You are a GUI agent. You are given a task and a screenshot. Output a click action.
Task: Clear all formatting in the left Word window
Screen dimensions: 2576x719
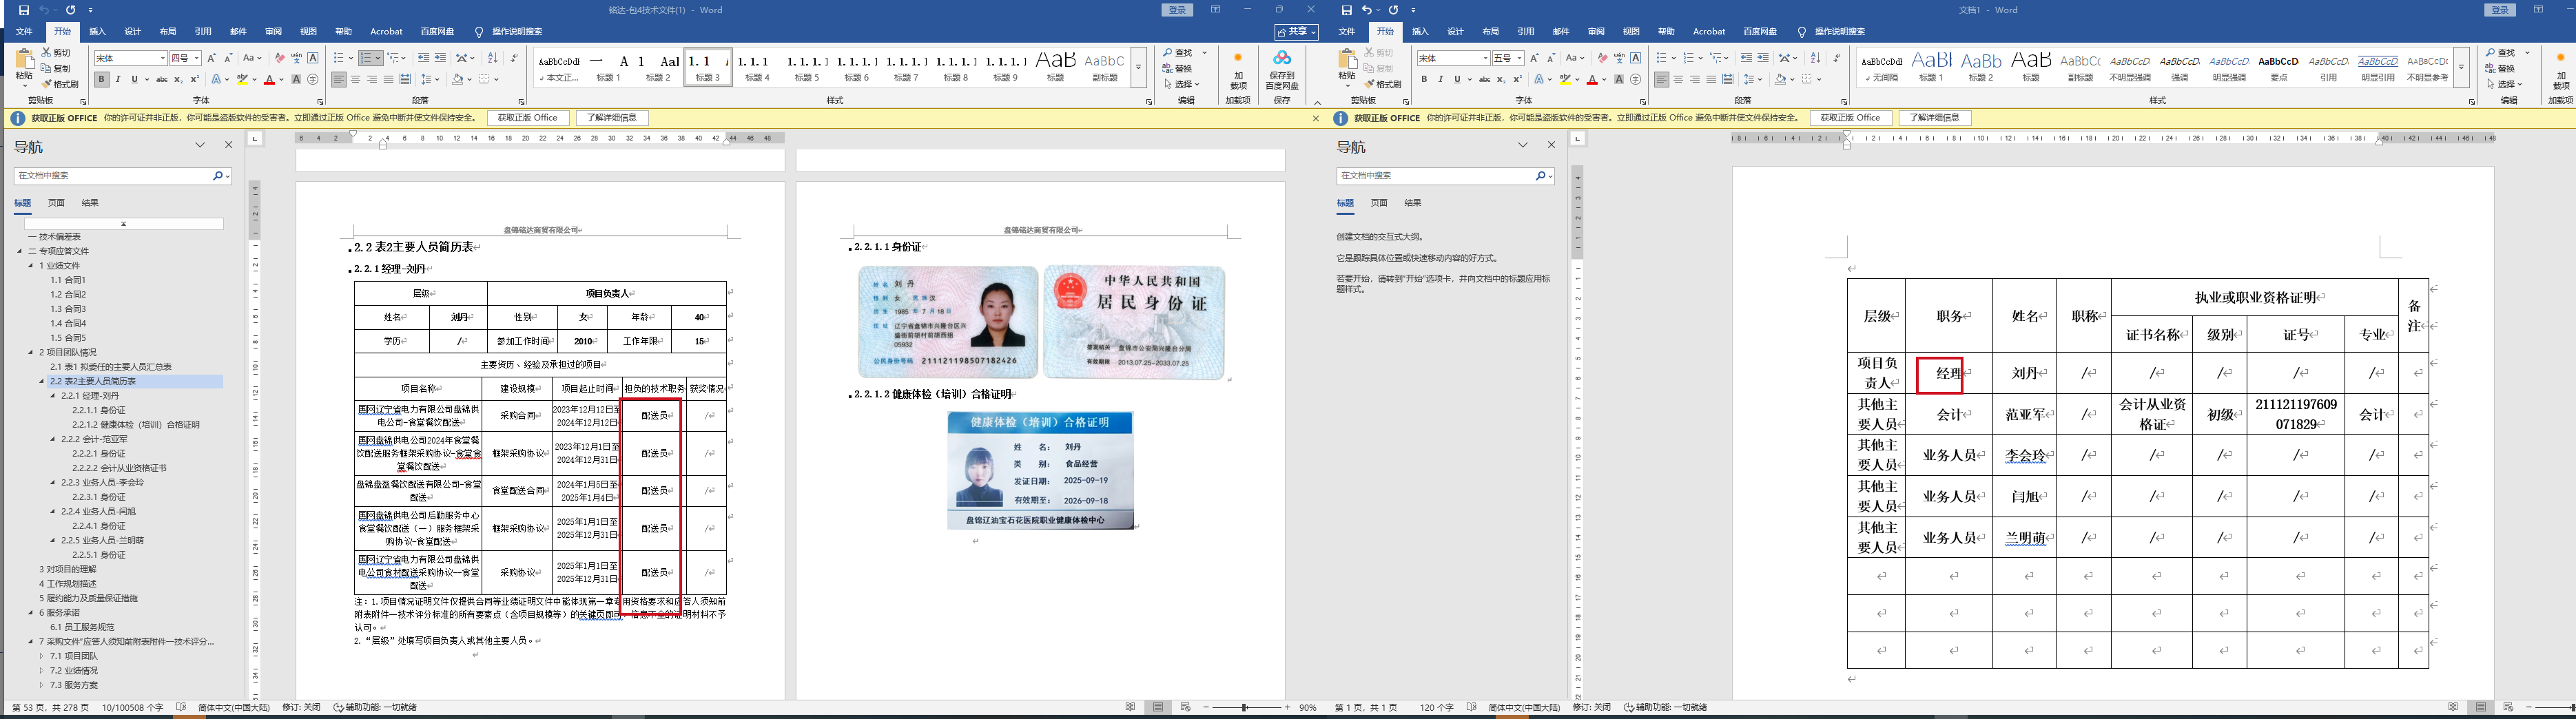pyautogui.click(x=280, y=58)
